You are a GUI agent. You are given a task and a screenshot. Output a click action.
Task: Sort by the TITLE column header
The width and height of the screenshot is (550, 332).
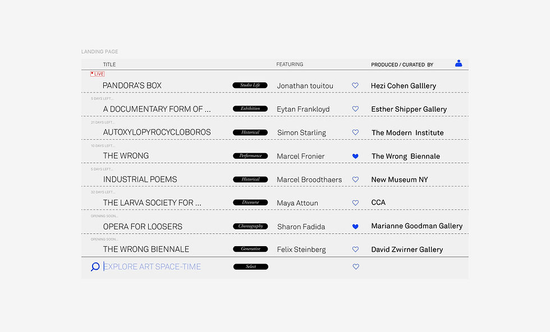tap(109, 64)
